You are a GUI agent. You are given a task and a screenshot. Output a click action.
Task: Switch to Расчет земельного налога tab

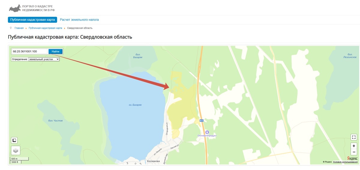[79, 20]
